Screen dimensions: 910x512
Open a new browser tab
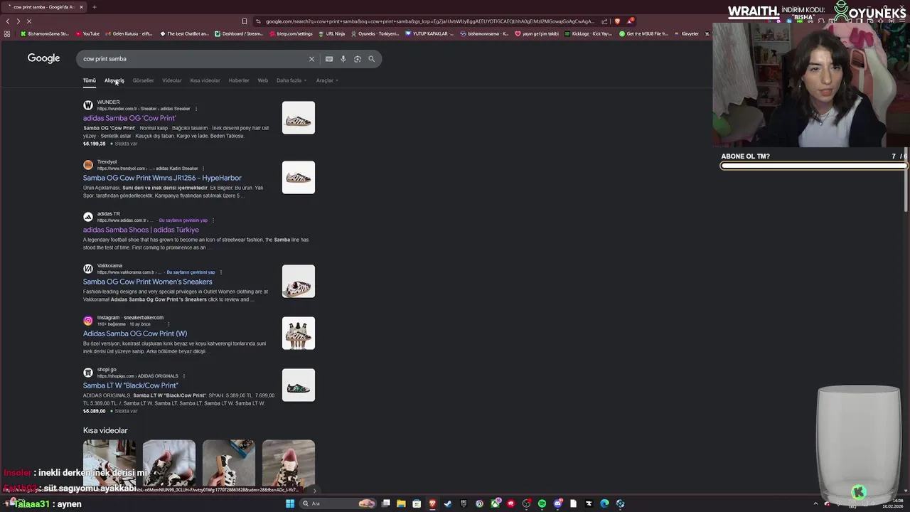pos(94,7)
